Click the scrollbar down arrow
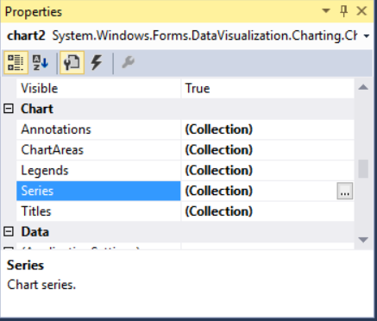The image size is (377, 321). [x=363, y=239]
